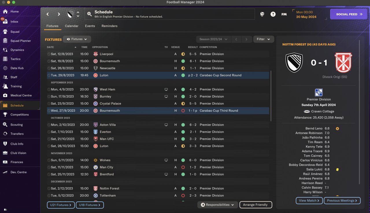The width and height of the screenshot is (370, 213).
Task: Open the Inbox from the sidebar
Action: click(x=14, y=22)
